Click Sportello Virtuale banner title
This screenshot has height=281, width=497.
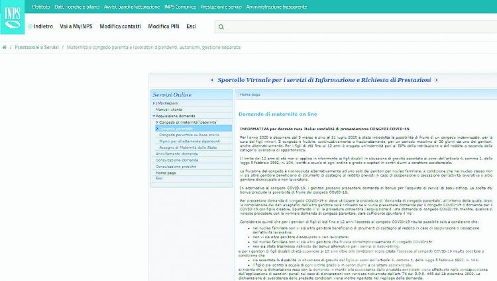click(x=324, y=80)
